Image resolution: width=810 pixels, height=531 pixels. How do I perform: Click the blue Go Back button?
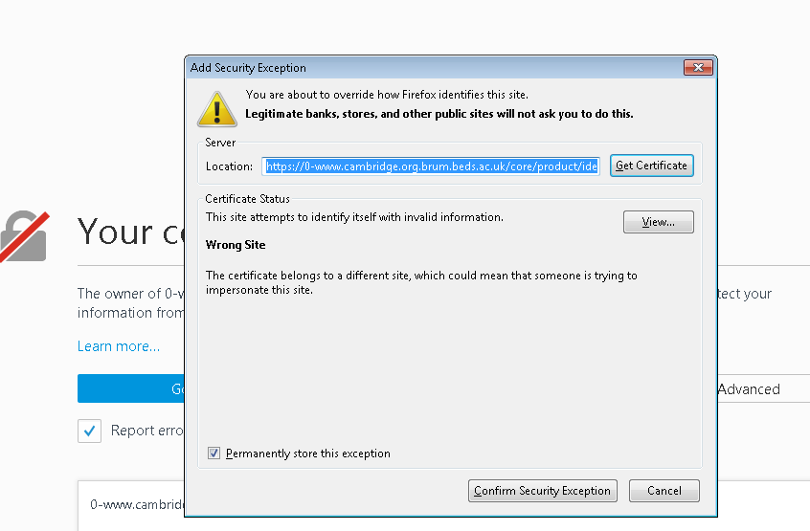[130, 389]
